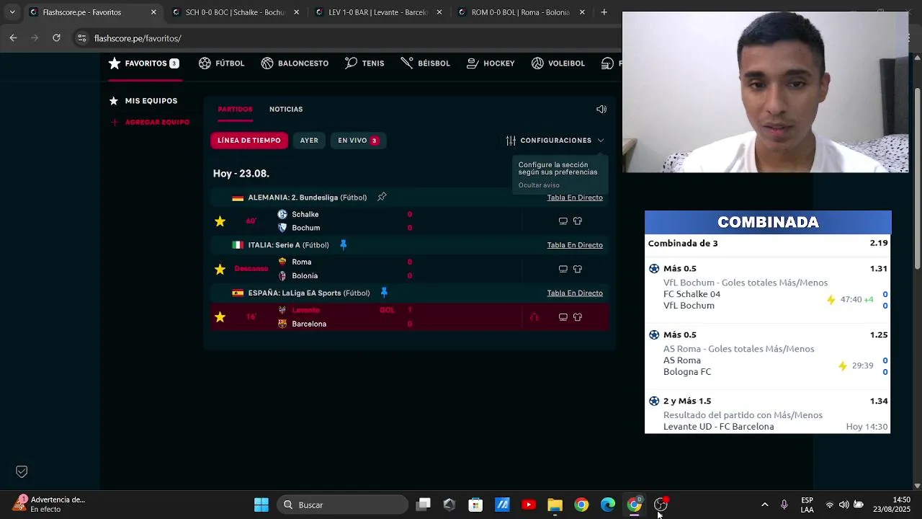Open Microsoft Edge from the taskbar
The image size is (922, 519).
(608, 505)
